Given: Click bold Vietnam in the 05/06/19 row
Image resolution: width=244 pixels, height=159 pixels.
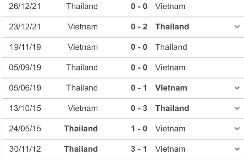Looking at the screenshot, I should pyautogui.click(x=171, y=88).
